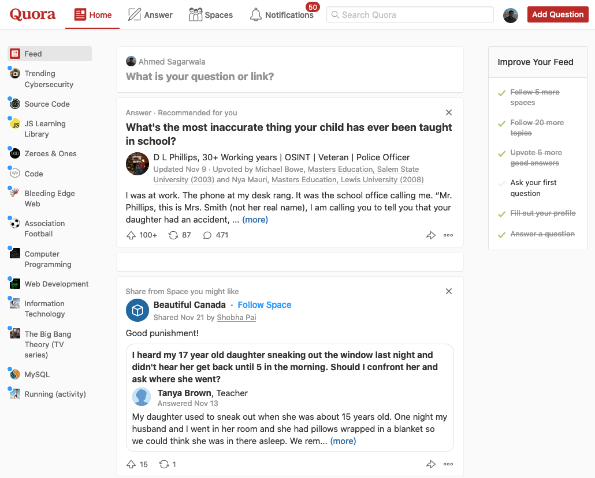Click Beautiful Canada space cube icon
The height and width of the screenshot is (478, 595).
(137, 310)
